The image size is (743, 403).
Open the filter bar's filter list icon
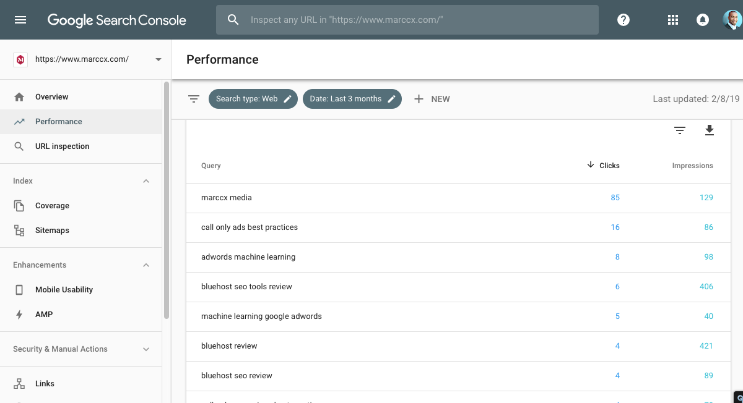194,99
